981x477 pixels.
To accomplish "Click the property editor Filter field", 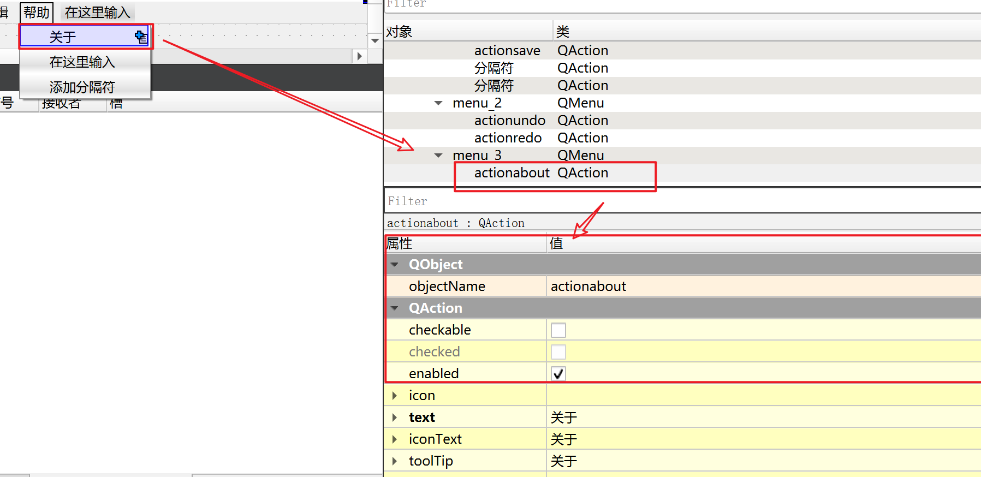I will pyautogui.click(x=682, y=201).
